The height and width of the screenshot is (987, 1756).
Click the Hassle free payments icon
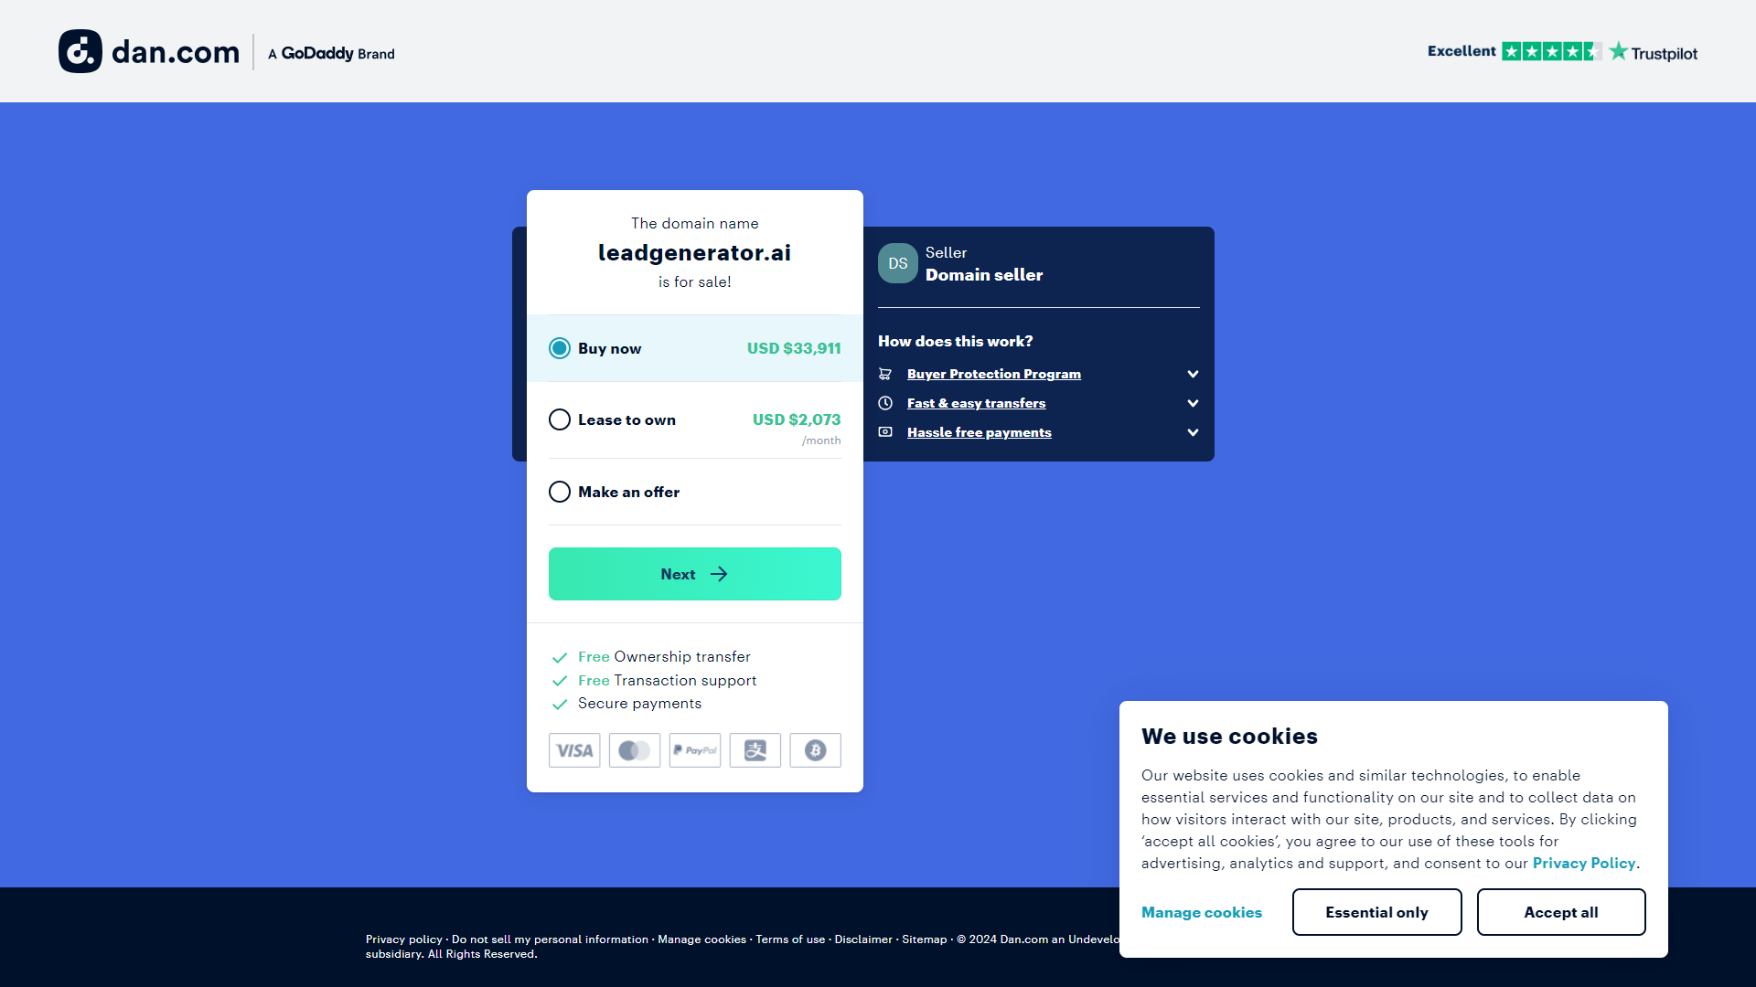click(x=886, y=431)
